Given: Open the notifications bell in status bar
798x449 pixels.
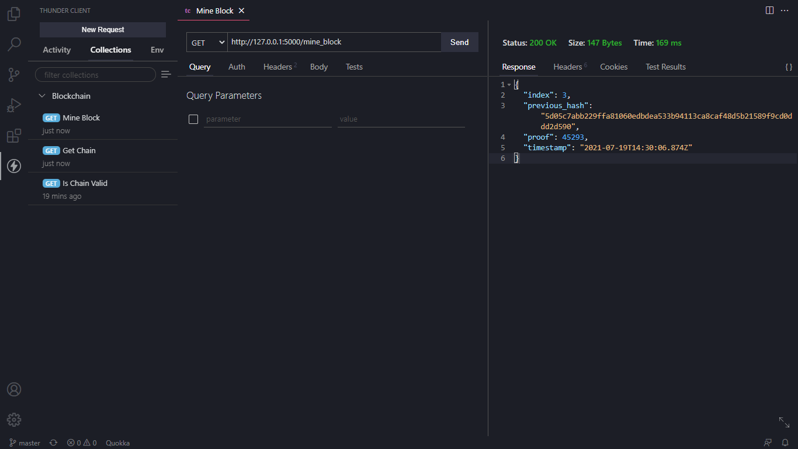Looking at the screenshot, I should tap(786, 443).
